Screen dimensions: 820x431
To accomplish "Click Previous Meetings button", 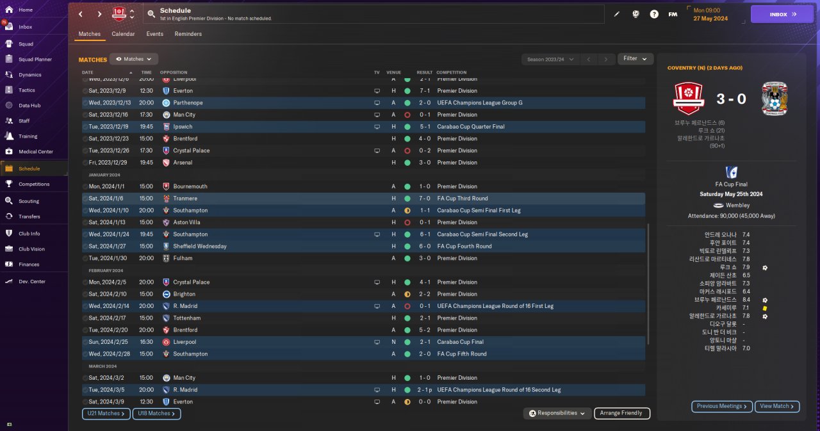I will tap(721, 406).
